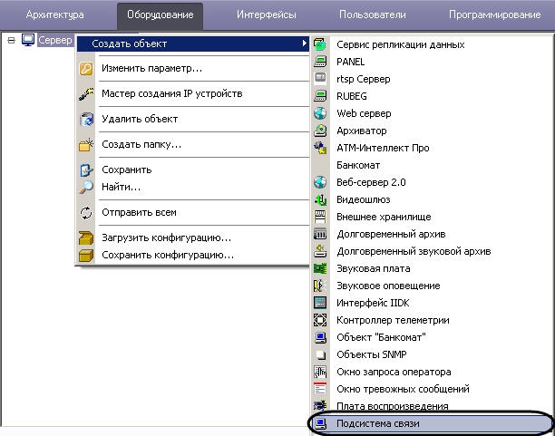Pick Видеошлюз from the object list
Viewport: 555px width, 436px height.
pos(365,200)
